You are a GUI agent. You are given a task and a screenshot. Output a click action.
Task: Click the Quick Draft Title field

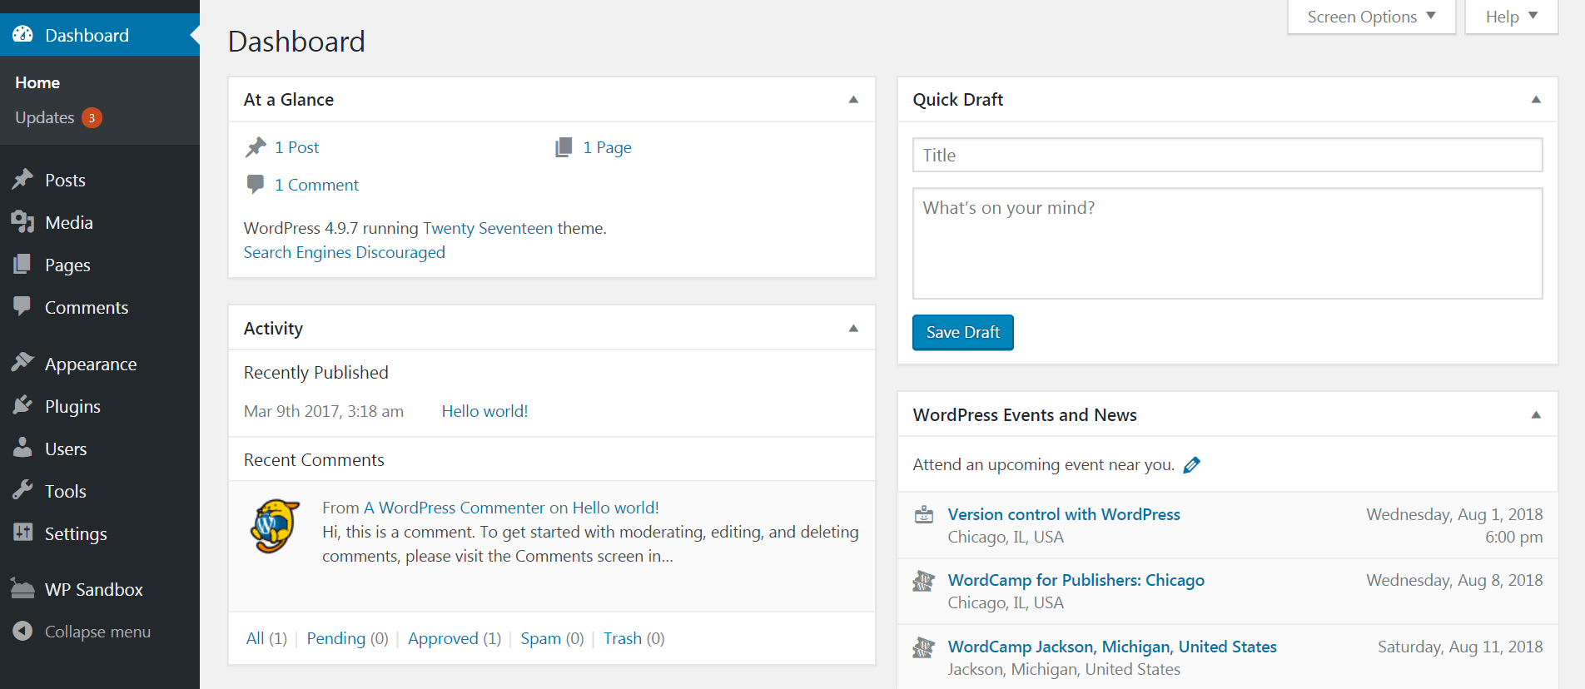[1227, 155]
